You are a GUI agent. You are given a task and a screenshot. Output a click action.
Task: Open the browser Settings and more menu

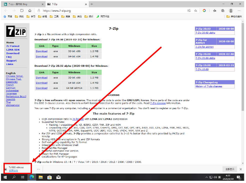[x=239, y=11]
